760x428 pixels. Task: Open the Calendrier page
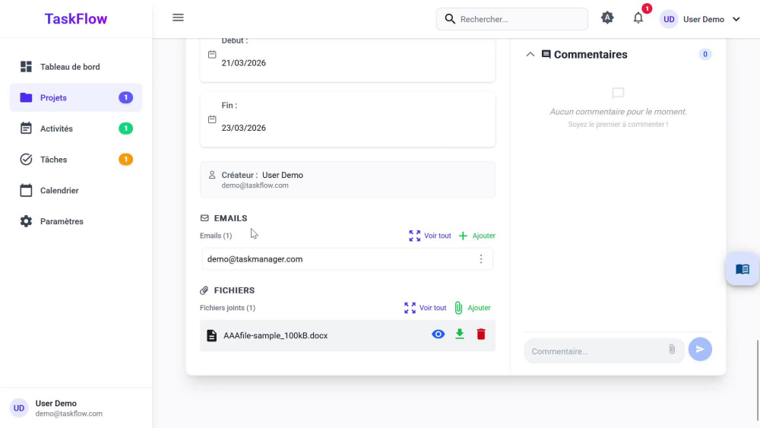75,191
